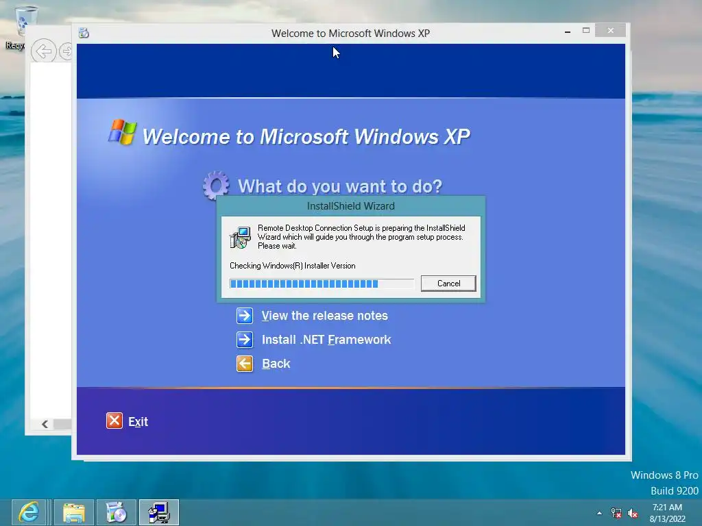Show hidden tray icons arrow
The width and height of the screenshot is (702, 526).
coord(599,513)
